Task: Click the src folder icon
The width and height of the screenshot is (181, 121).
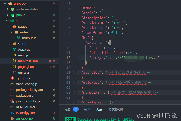Action: [x=13, y=21]
